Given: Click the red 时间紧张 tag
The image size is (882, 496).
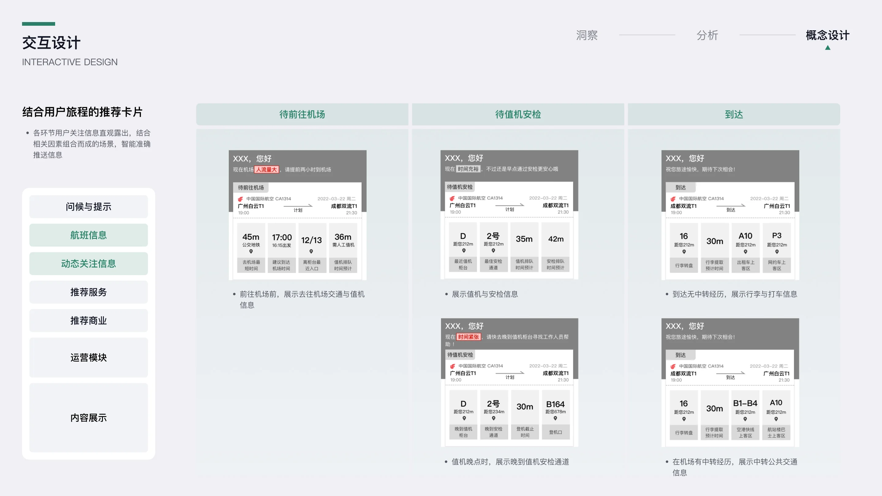Looking at the screenshot, I should 468,337.
